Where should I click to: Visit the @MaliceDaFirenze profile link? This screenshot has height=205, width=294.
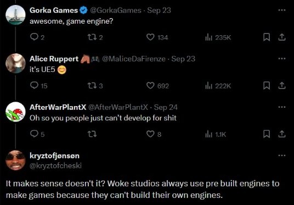(x=134, y=59)
